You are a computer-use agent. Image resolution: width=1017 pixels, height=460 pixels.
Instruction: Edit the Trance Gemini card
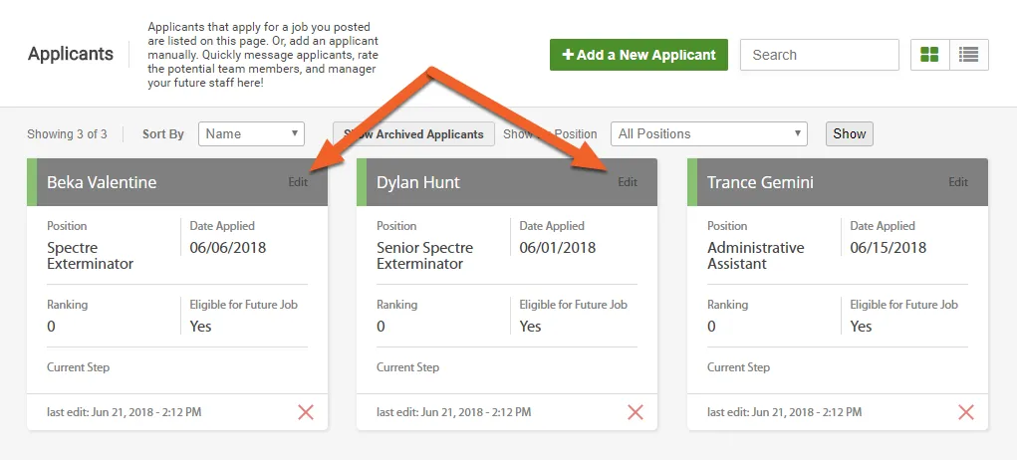tap(958, 182)
